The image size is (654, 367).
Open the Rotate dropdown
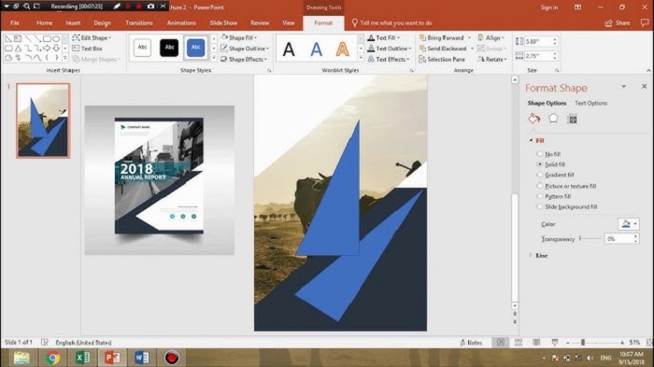492,59
